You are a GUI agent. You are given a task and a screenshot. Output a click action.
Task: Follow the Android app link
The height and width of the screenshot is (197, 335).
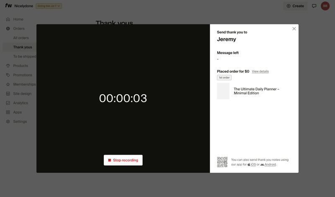click(x=270, y=165)
